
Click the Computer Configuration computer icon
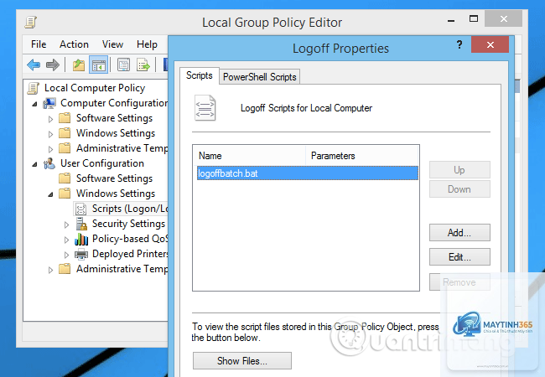click(x=49, y=103)
